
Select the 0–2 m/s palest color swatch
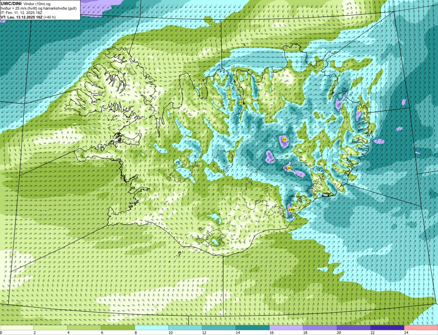pyautogui.click(x=17, y=328)
